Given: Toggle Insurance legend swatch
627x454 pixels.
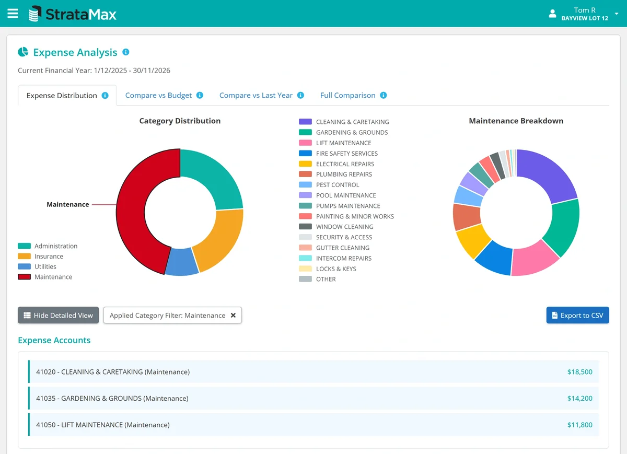Looking at the screenshot, I should pos(25,257).
